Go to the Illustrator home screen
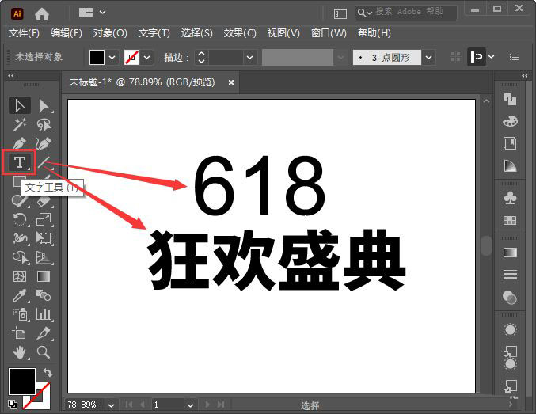This screenshot has width=536, height=414. pyautogui.click(x=42, y=13)
